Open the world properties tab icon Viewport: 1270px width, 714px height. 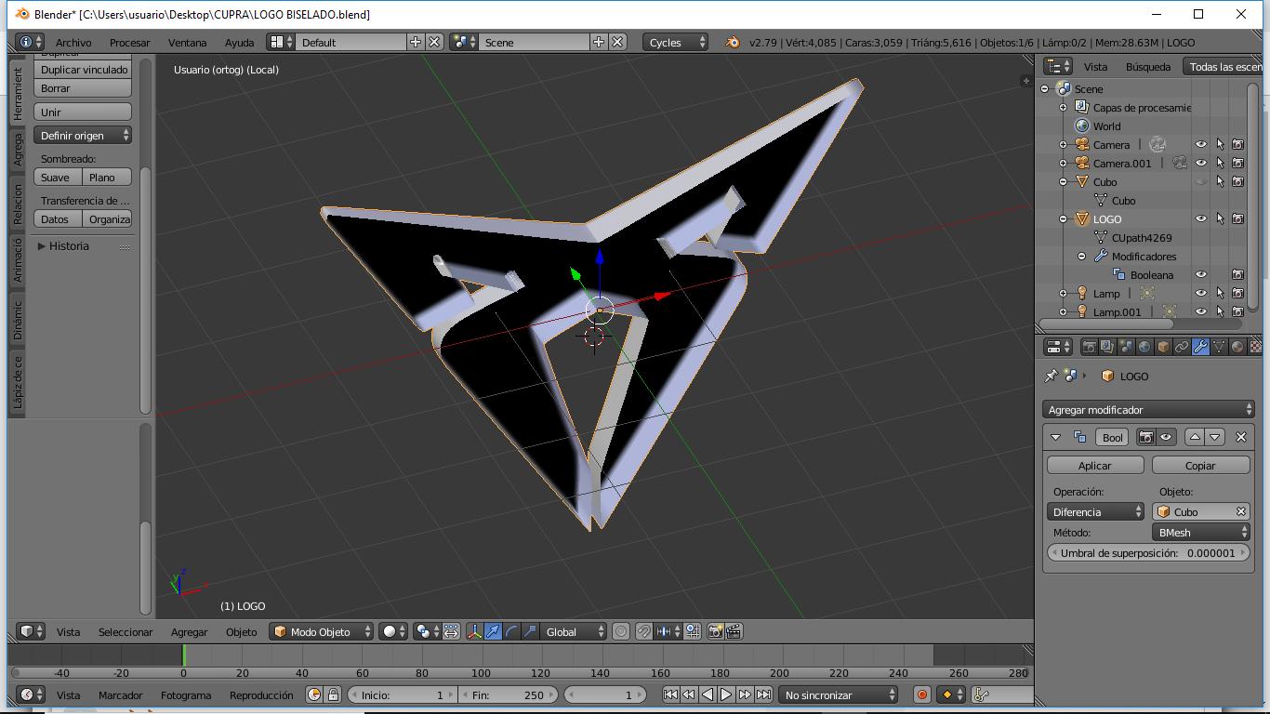tap(1144, 347)
